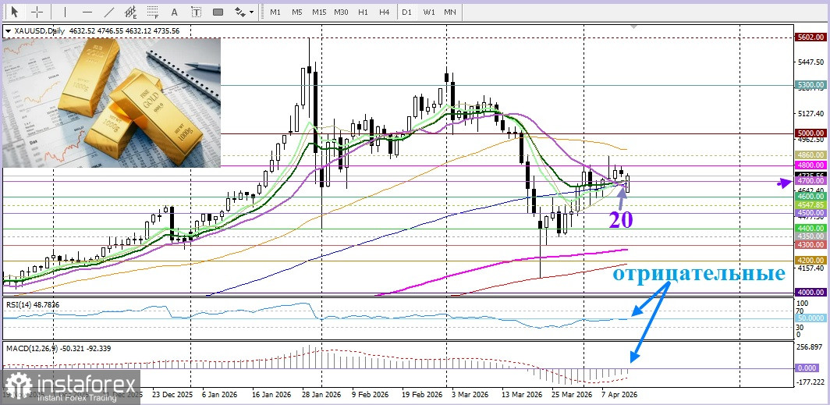
Task: Click the arrows objects icon
Action: pyautogui.click(x=239, y=12)
